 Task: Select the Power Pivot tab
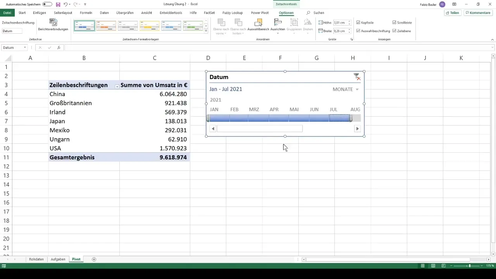[260, 13]
